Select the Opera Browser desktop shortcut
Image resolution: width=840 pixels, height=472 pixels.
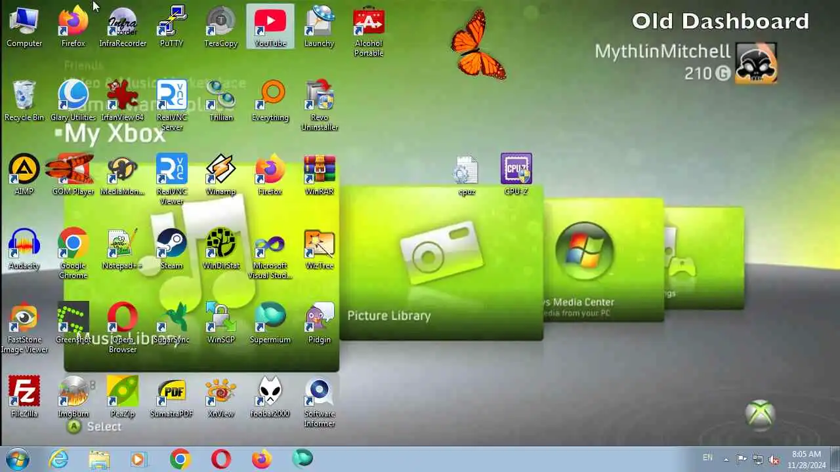coord(123,328)
